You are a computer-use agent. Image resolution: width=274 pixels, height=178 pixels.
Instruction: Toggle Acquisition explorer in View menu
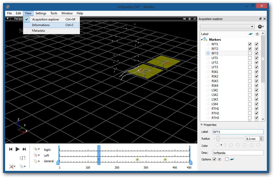pos(51,19)
